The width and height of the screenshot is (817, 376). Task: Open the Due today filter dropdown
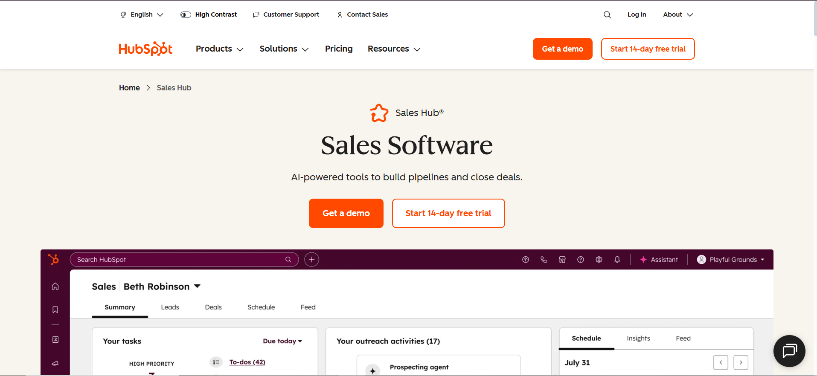[282, 341]
